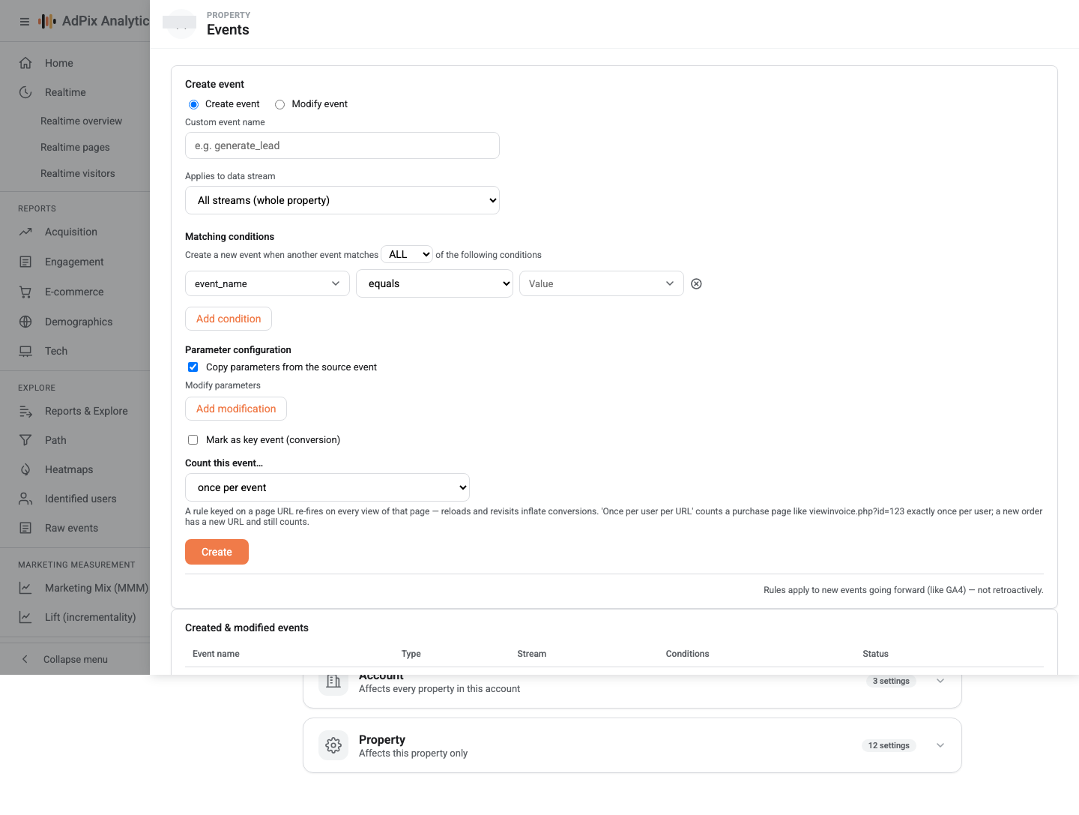Uncheck Copy parameters from the source event

[x=193, y=367]
